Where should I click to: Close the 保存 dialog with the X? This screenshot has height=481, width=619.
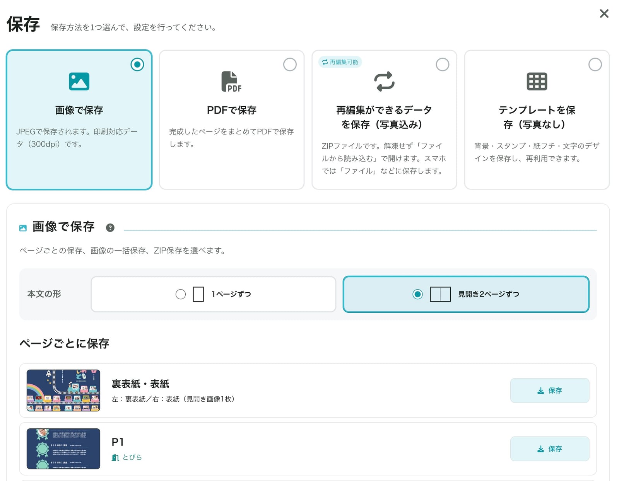[604, 14]
